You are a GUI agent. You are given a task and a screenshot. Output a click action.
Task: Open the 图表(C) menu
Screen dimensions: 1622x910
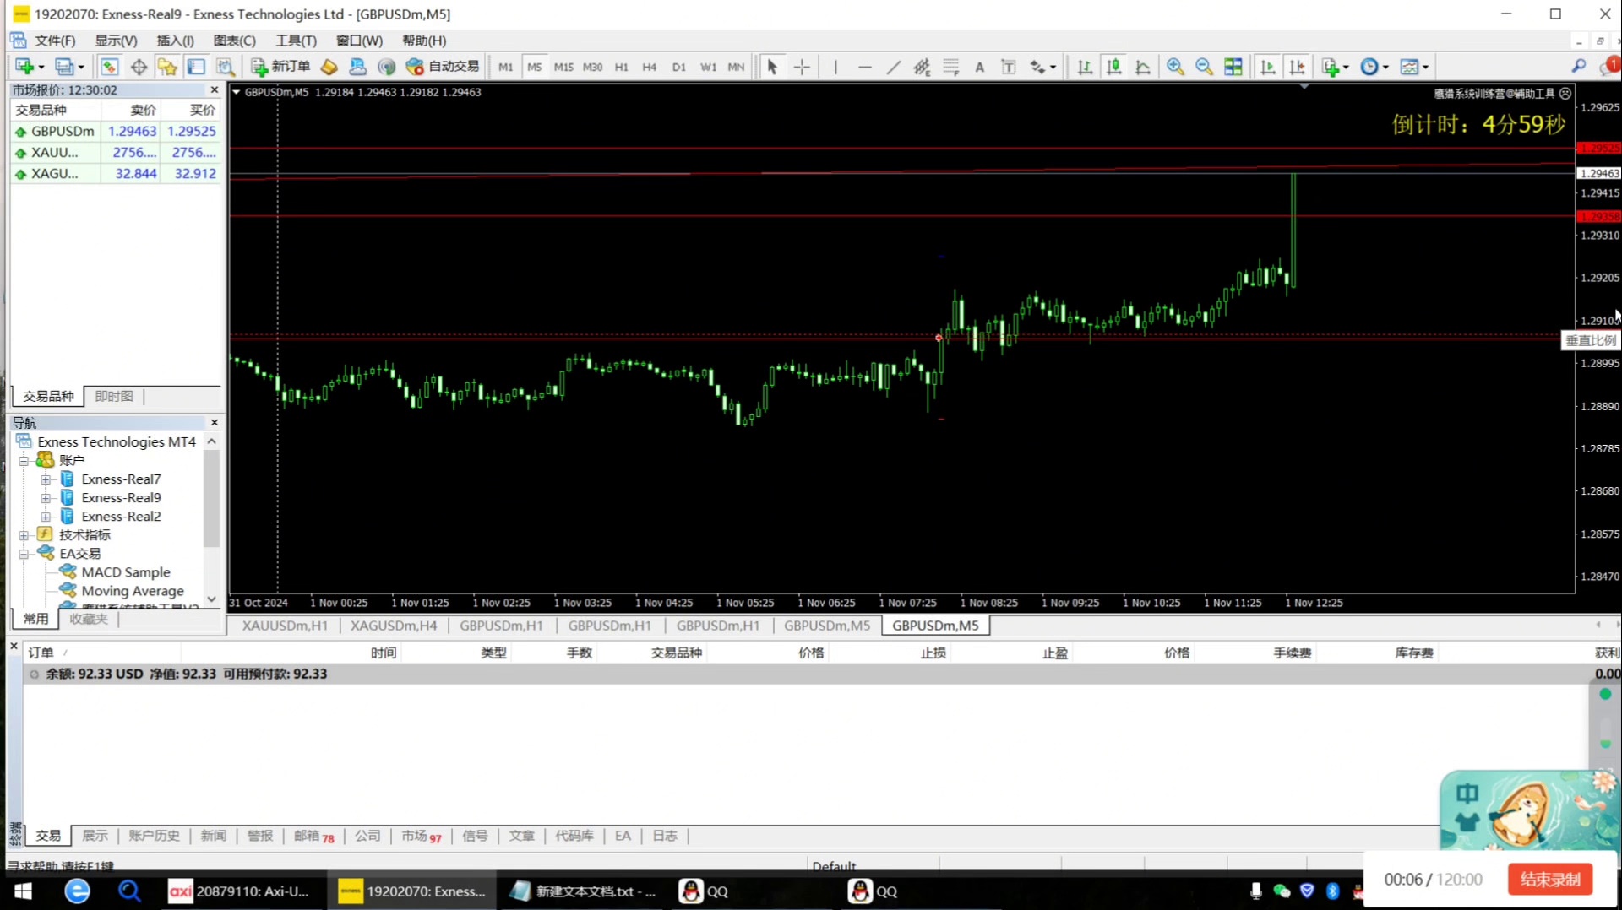(234, 41)
